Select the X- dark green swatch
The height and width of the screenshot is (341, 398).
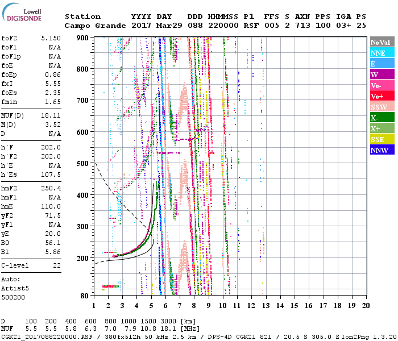tap(382, 118)
